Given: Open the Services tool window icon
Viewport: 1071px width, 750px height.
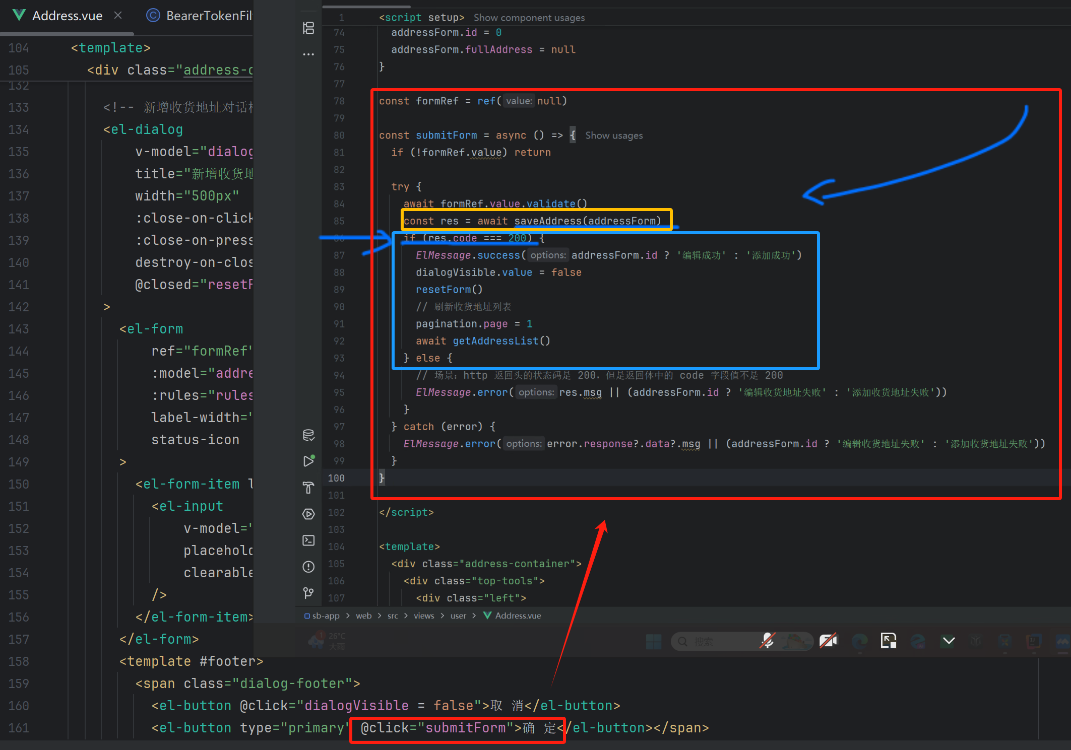Looking at the screenshot, I should pyautogui.click(x=308, y=514).
